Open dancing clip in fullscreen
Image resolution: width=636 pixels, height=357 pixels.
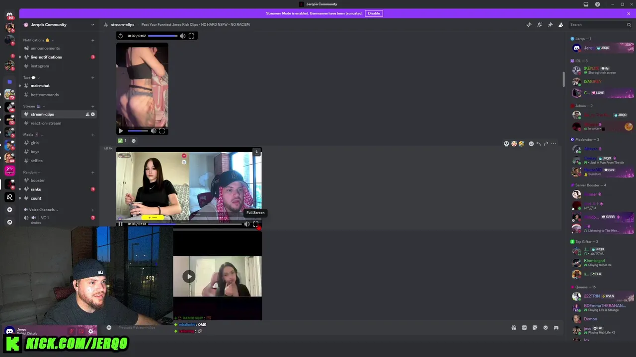[162, 131]
